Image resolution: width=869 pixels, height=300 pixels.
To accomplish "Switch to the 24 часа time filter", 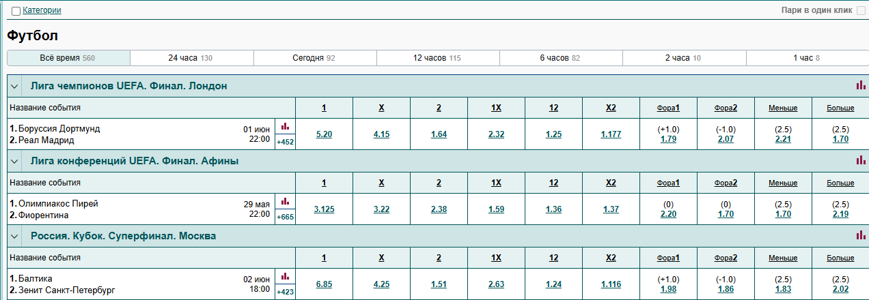I will point(191,58).
